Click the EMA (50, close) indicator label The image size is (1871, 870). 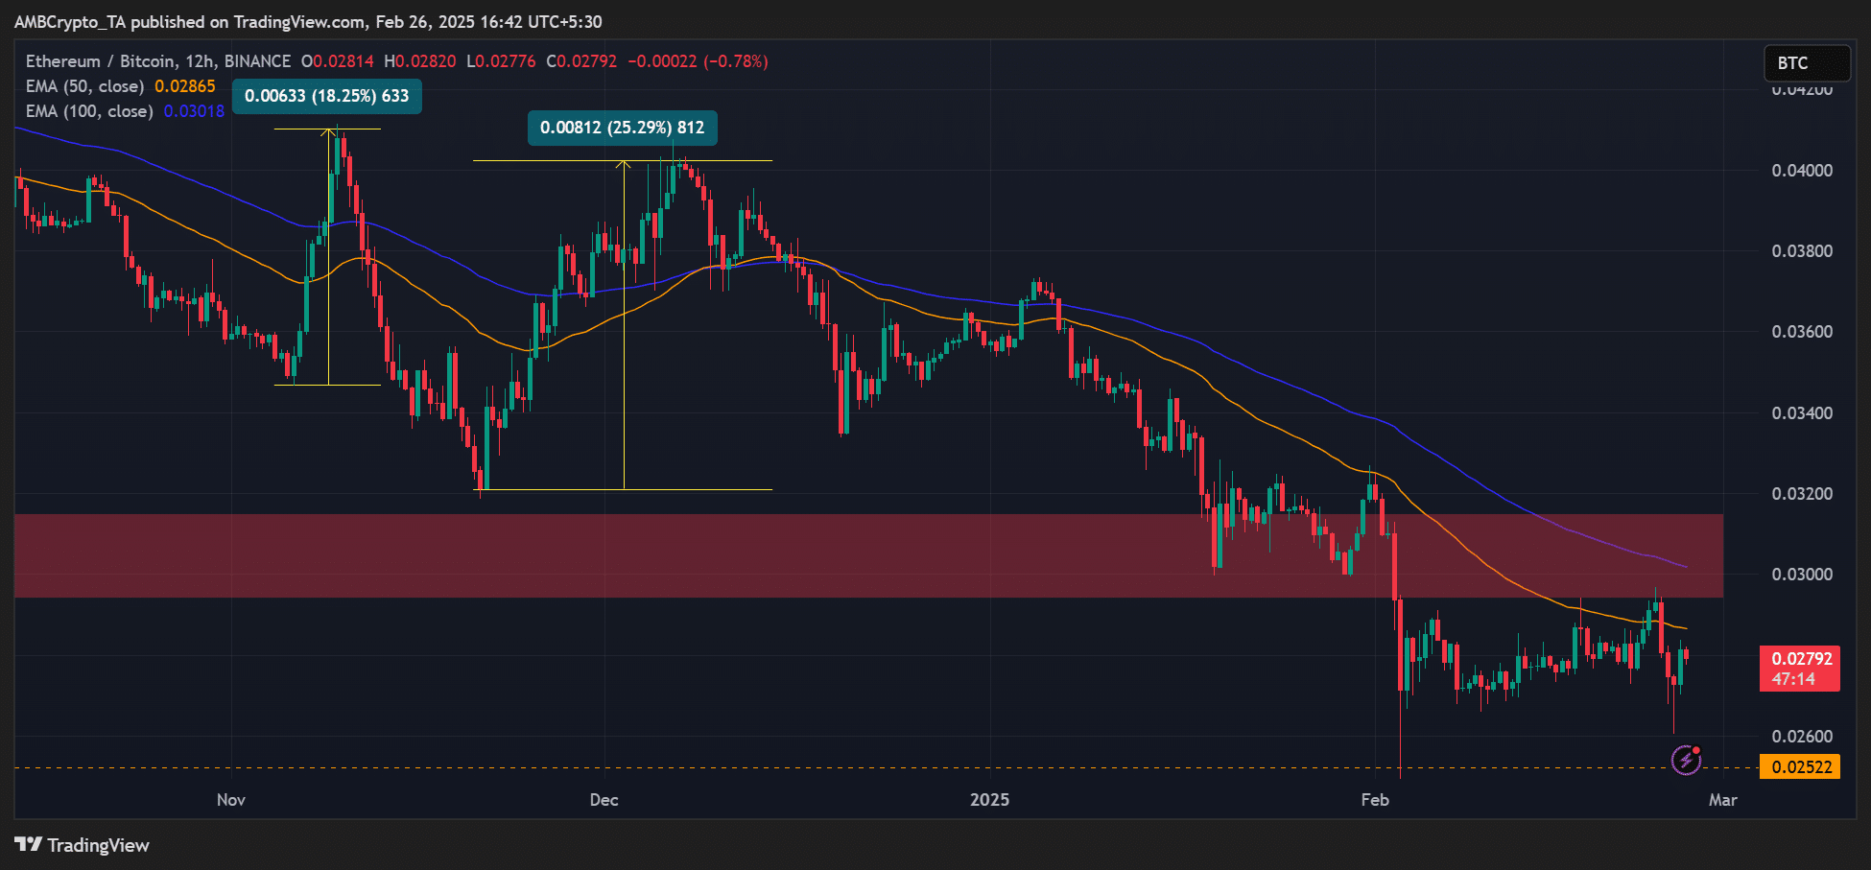click(x=84, y=86)
